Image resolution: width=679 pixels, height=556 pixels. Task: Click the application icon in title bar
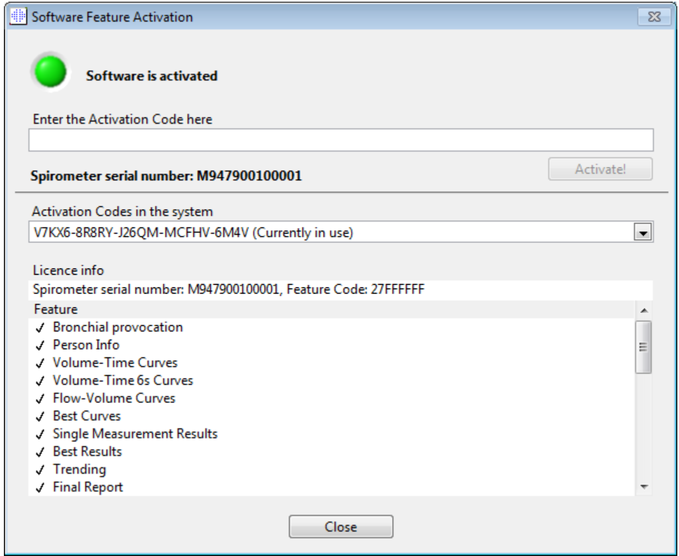coord(19,17)
